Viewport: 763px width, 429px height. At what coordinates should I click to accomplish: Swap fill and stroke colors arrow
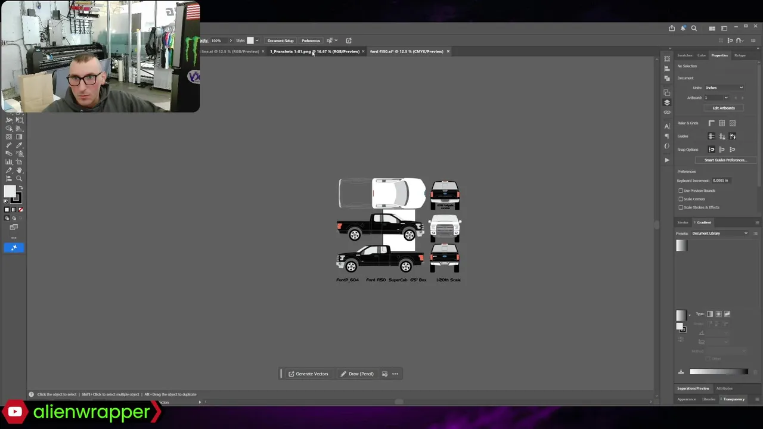(20, 188)
